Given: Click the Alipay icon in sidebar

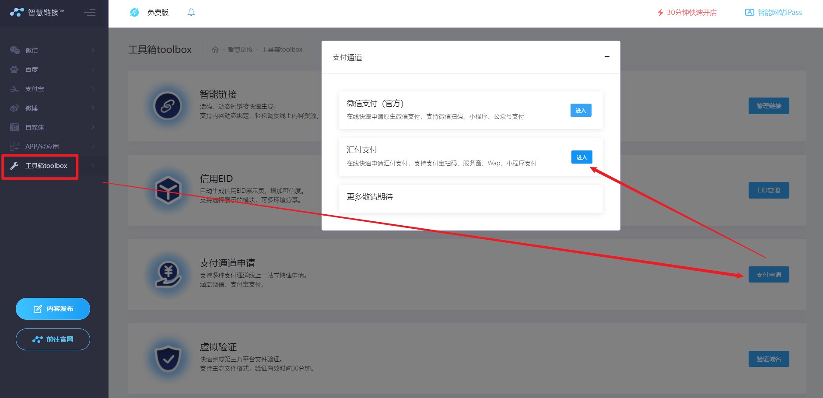Looking at the screenshot, I should [x=14, y=88].
